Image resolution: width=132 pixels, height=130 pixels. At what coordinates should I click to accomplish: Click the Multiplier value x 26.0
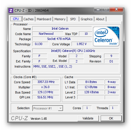(x=46, y=87)
